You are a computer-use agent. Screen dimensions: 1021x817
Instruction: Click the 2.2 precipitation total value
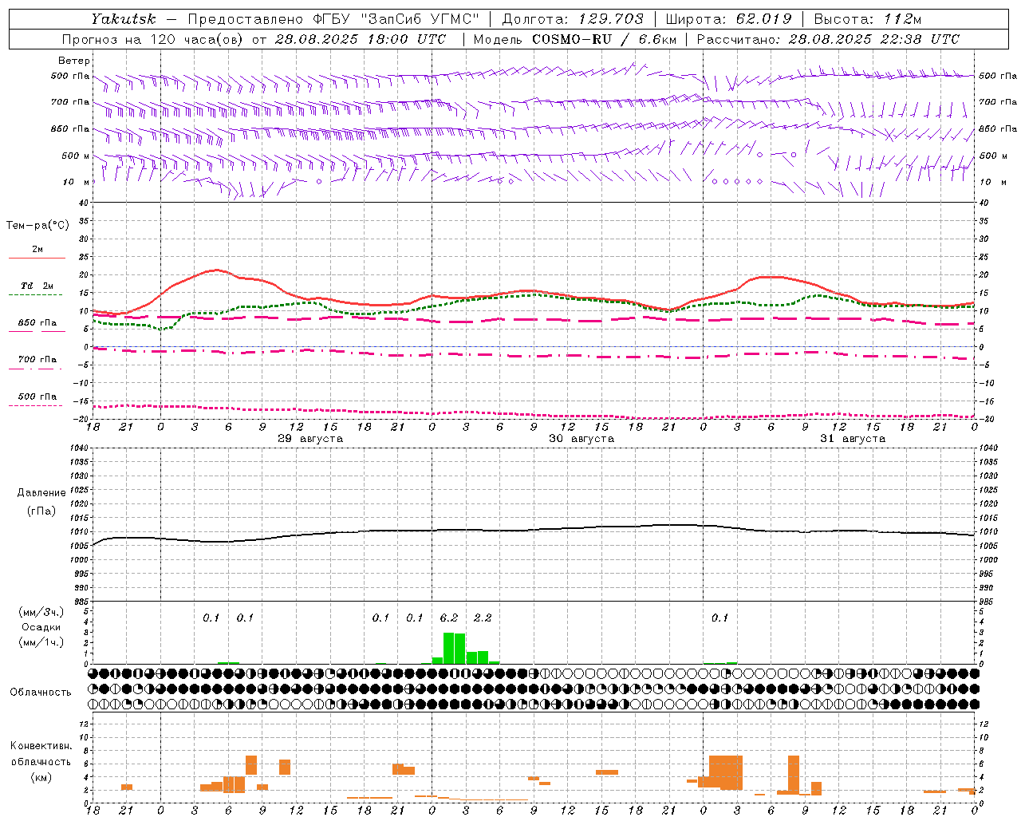pyautogui.click(x=483, y=618)
